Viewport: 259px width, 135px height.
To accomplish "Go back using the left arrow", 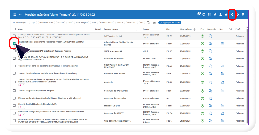I will click(20, 15).
